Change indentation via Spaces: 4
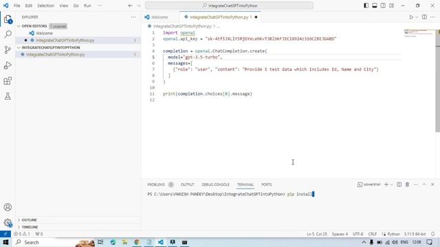The width and height of the screenshot is (440, 247). coord(340,234)
